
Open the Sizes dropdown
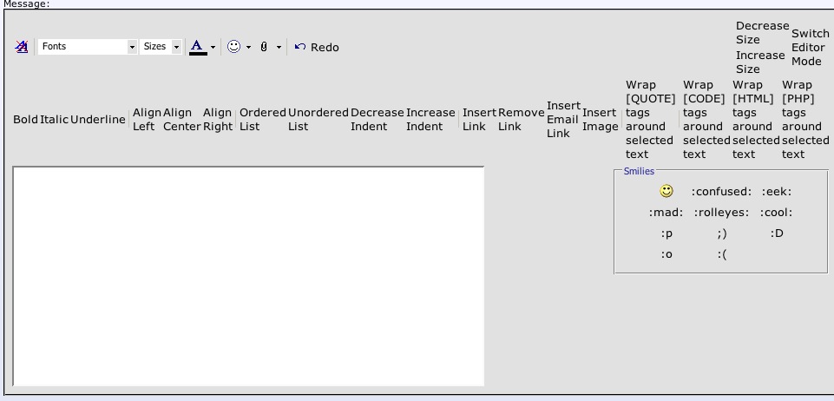pos(161,47)
